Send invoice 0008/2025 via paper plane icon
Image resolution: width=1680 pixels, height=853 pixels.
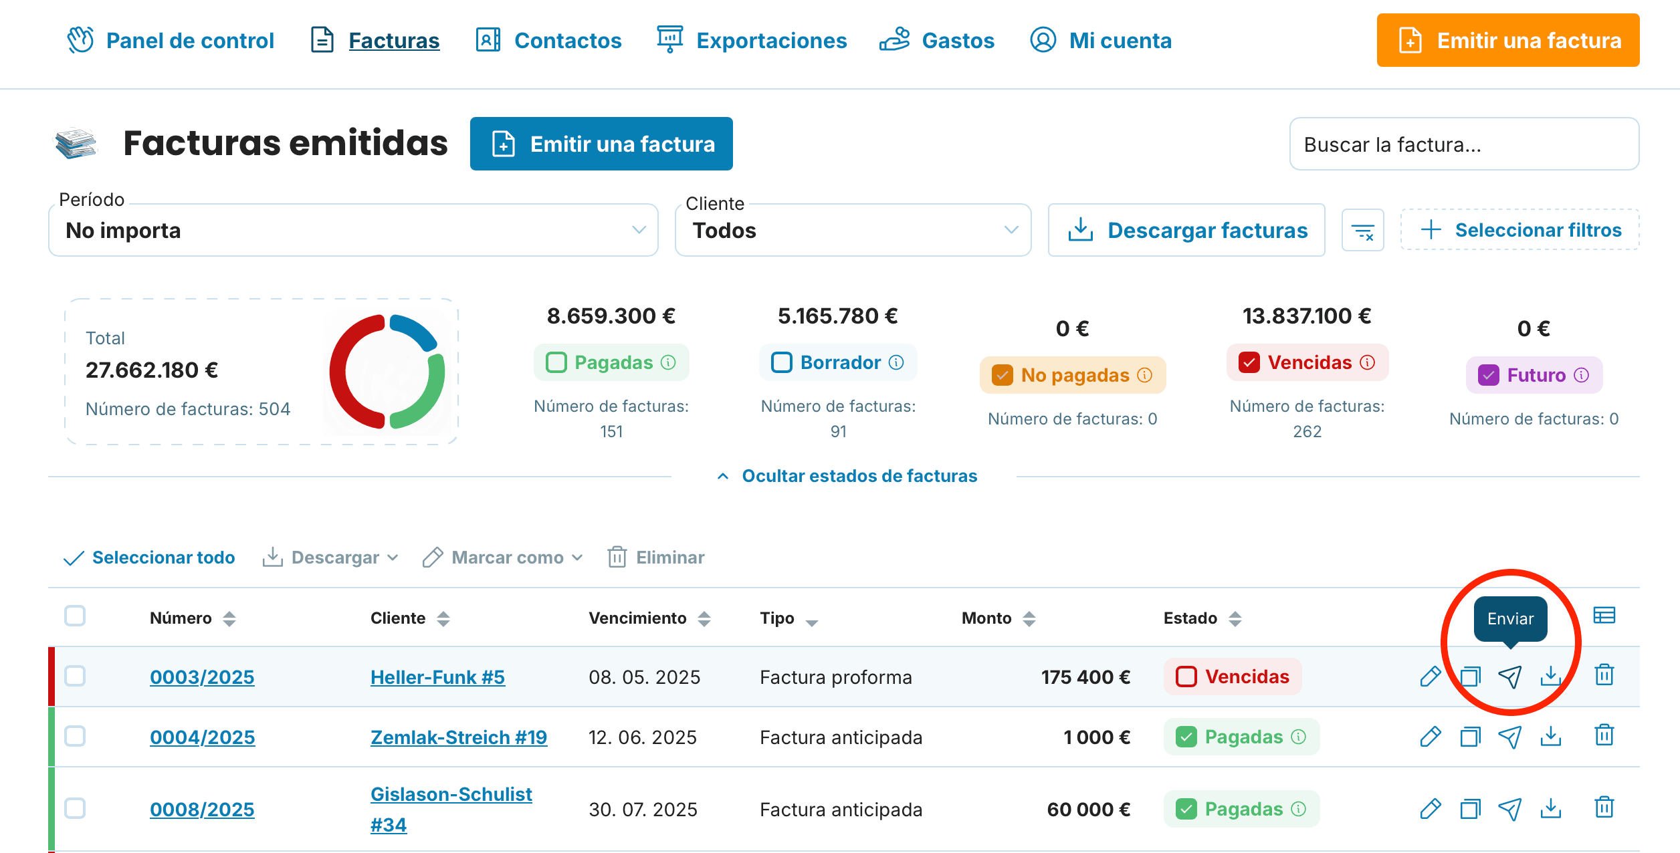click(x=1510, y=809)
